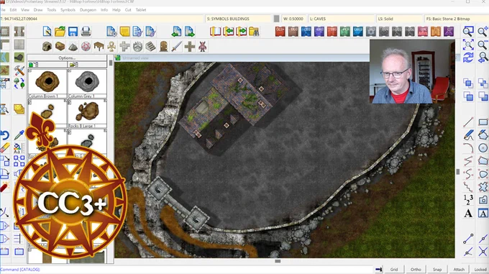Select the red monster symbol catalog icon
The image size is (489, 274).
[202, 47]
